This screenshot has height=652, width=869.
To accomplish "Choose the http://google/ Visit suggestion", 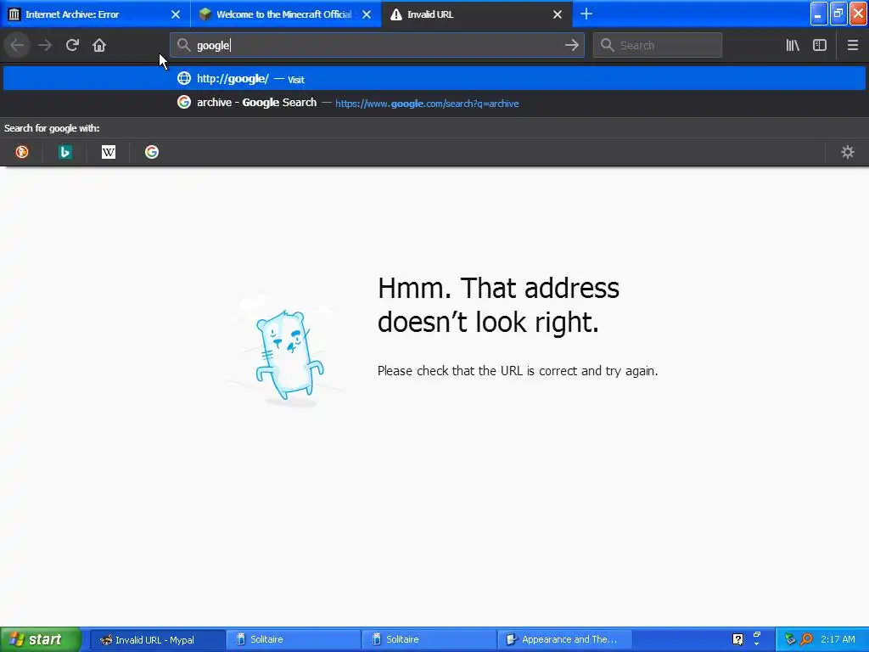I will (x=434, y=79).
